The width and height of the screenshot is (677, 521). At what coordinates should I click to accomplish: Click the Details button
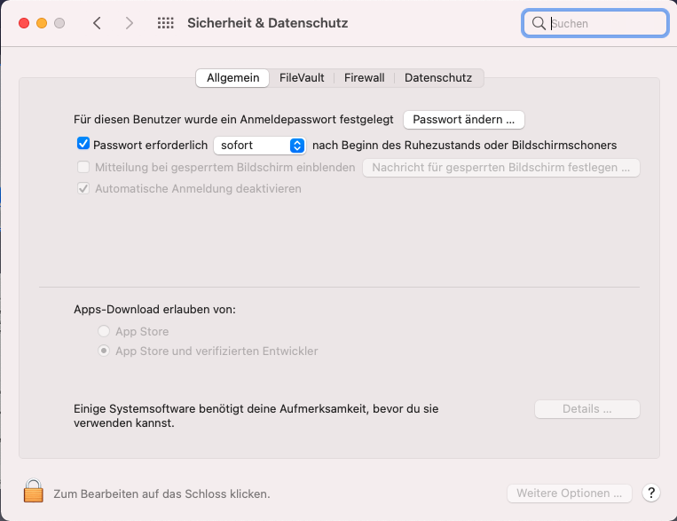(586, 409)
